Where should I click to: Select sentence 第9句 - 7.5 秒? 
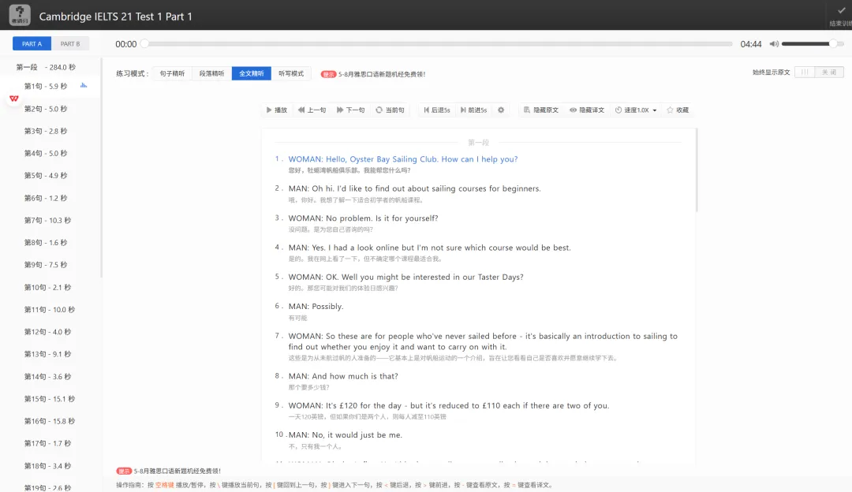[x=46, y=265]
